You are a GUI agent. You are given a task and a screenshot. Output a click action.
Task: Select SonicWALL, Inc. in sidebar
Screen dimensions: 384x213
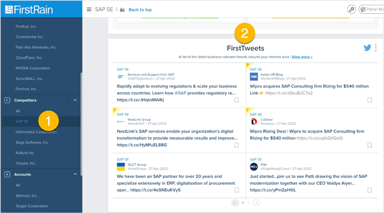(29, 78)
